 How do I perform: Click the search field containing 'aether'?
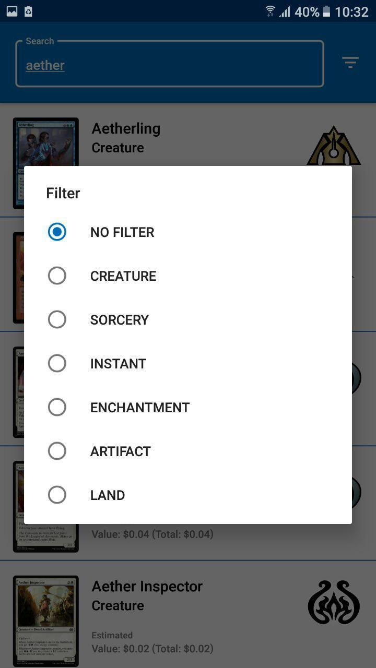(x=169, y=65)
